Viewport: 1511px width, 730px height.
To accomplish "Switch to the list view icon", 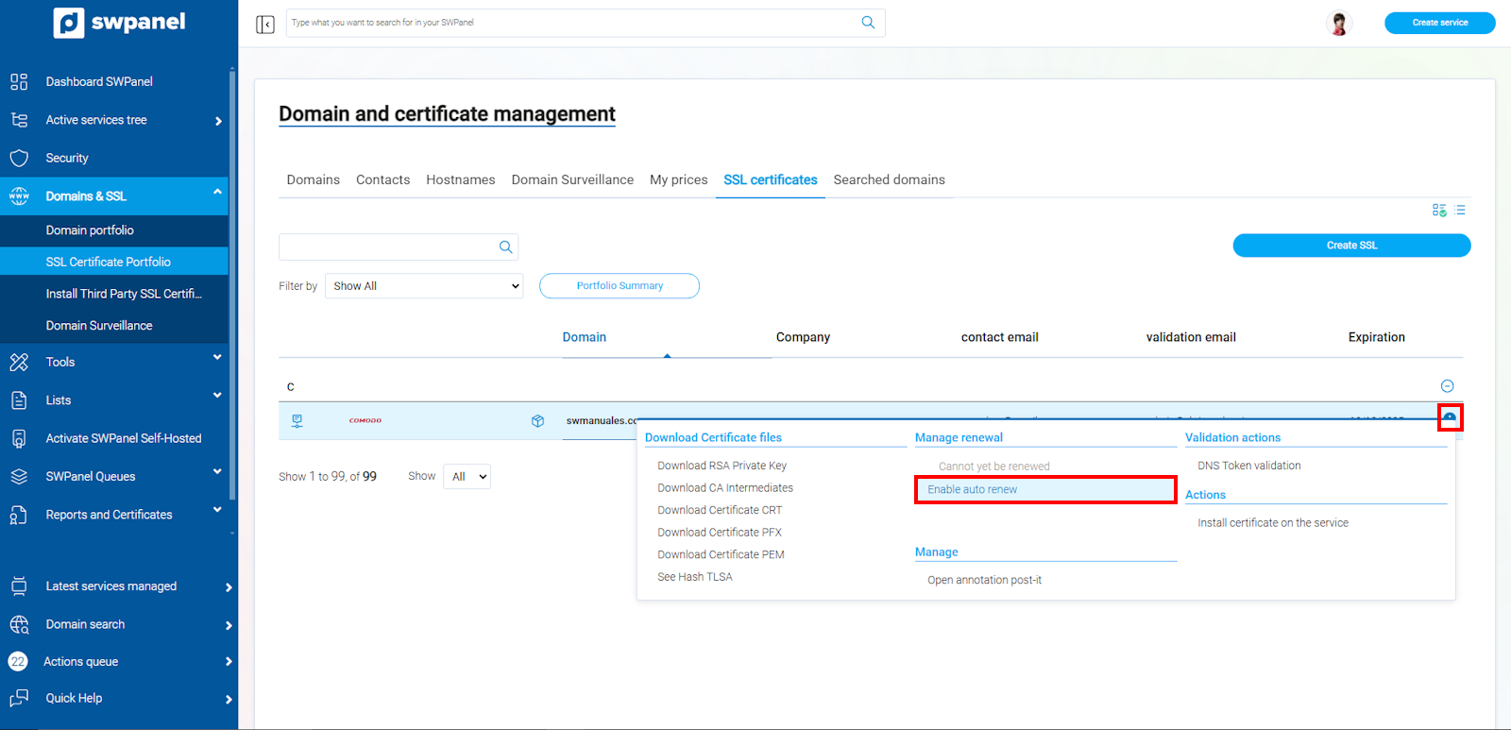I will (x=1460, y=210).
